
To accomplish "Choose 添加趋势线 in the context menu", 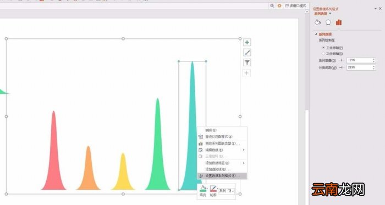I will click(222, 169).
